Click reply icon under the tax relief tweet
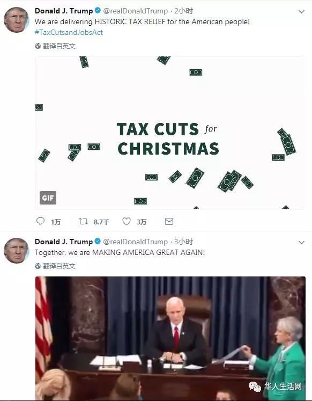 coord(40,221)
